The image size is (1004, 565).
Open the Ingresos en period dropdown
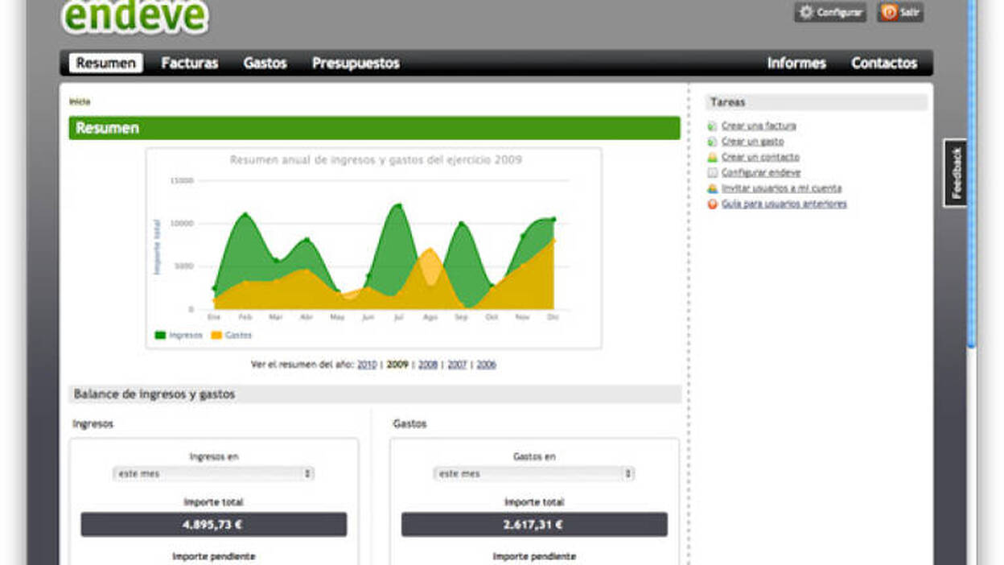pos(213,474)
